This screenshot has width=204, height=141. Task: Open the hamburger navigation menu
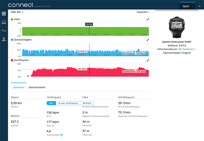(4, 14)
